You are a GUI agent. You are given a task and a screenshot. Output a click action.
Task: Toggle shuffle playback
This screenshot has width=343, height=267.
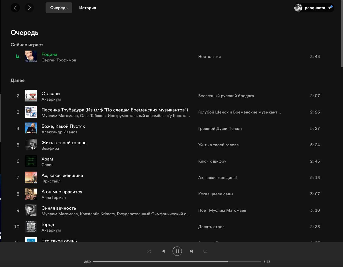click(149, 251)
